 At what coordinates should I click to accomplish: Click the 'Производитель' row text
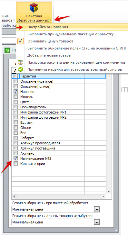(x=33, y=107)
